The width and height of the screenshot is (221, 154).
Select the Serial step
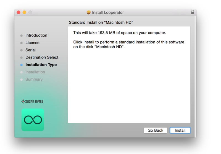point(30,50)
